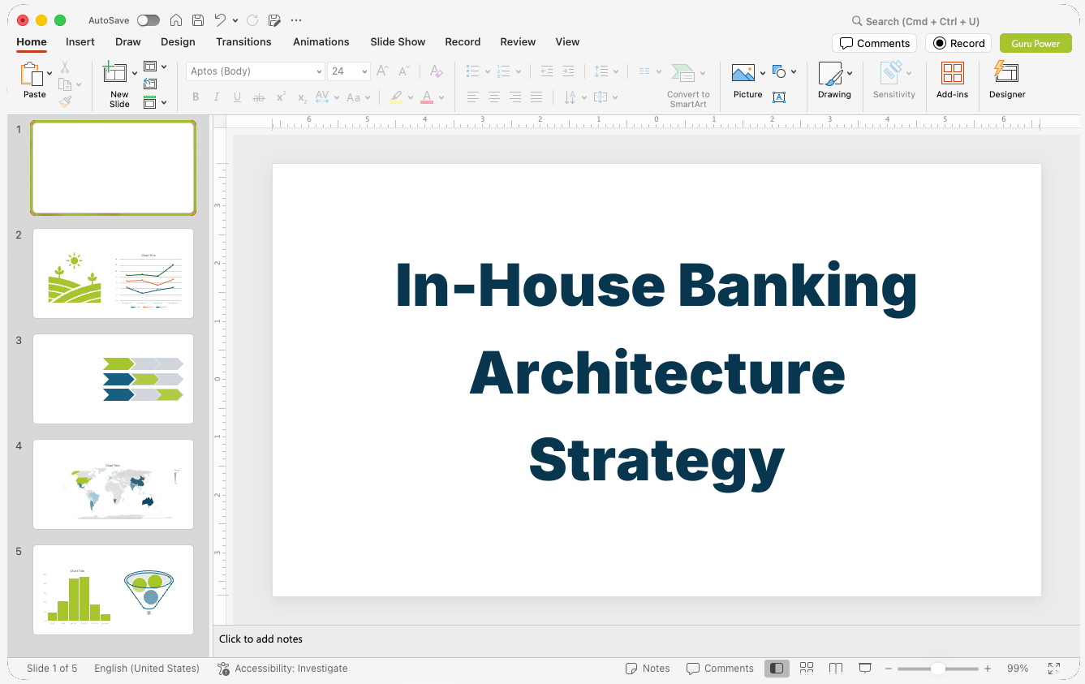Click the Format Painter brush icon
This screenshot has width=1085, height=684.
(x=65, y=101)
